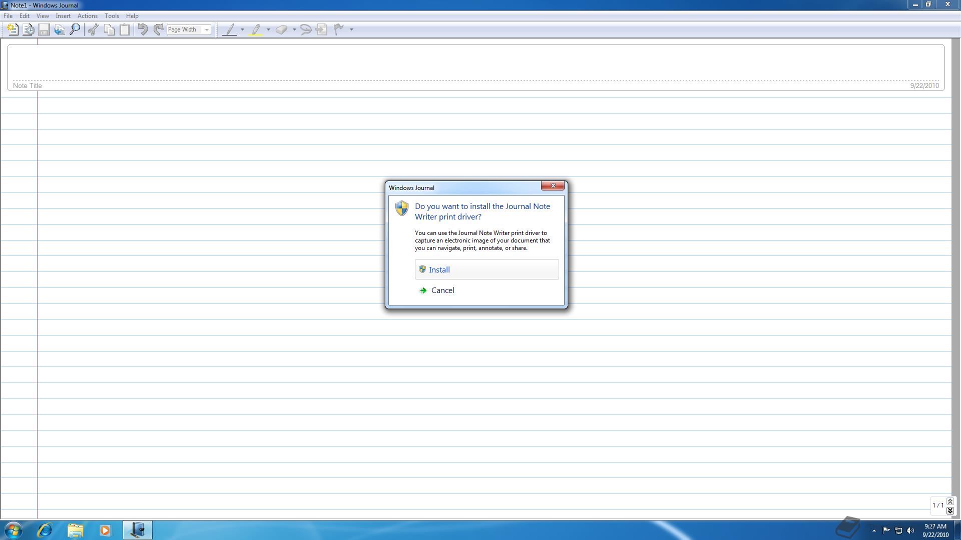Open the Help menu
The height and width of the screenshot is (540, 961).
(x=132, y=16)
